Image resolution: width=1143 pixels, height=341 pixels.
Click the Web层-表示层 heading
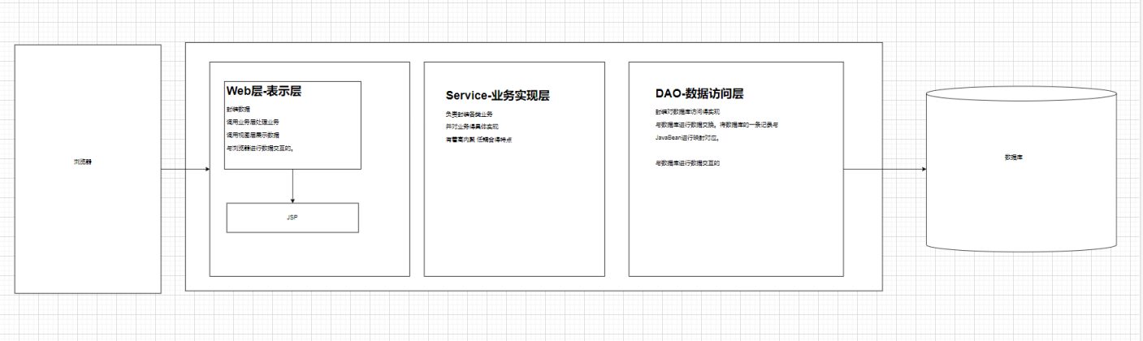coord(264,92)
